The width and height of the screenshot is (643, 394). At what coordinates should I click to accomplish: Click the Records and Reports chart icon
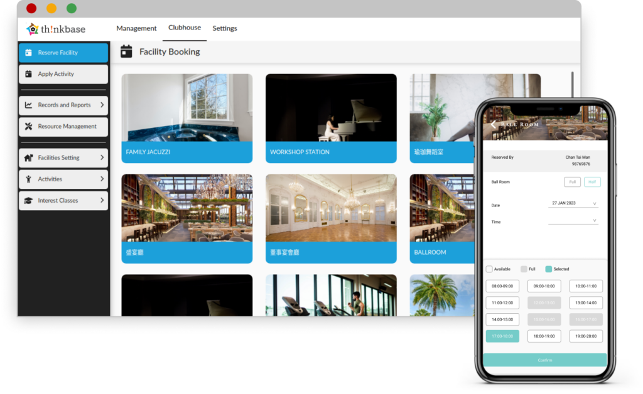(28, 105)
